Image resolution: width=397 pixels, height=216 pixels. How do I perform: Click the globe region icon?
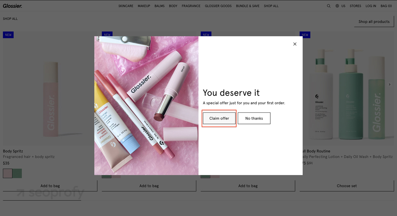[337, 6]
